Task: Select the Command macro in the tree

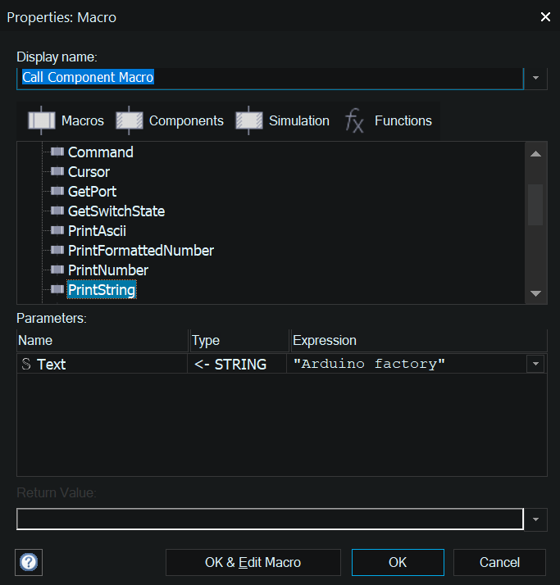Action: [100, 152]
